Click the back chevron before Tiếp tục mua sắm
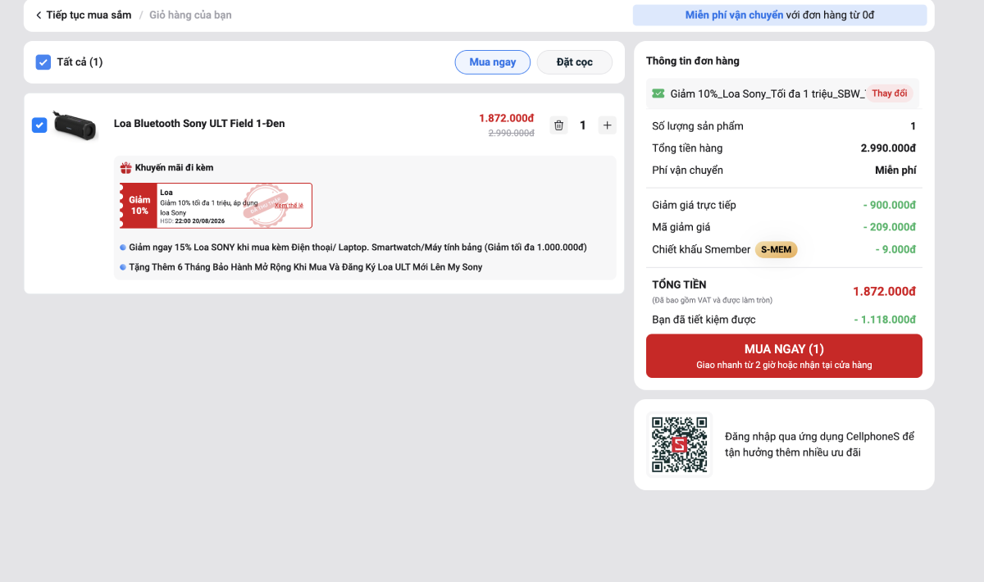Viewport: 984px width, 582px height. (39, 15)
